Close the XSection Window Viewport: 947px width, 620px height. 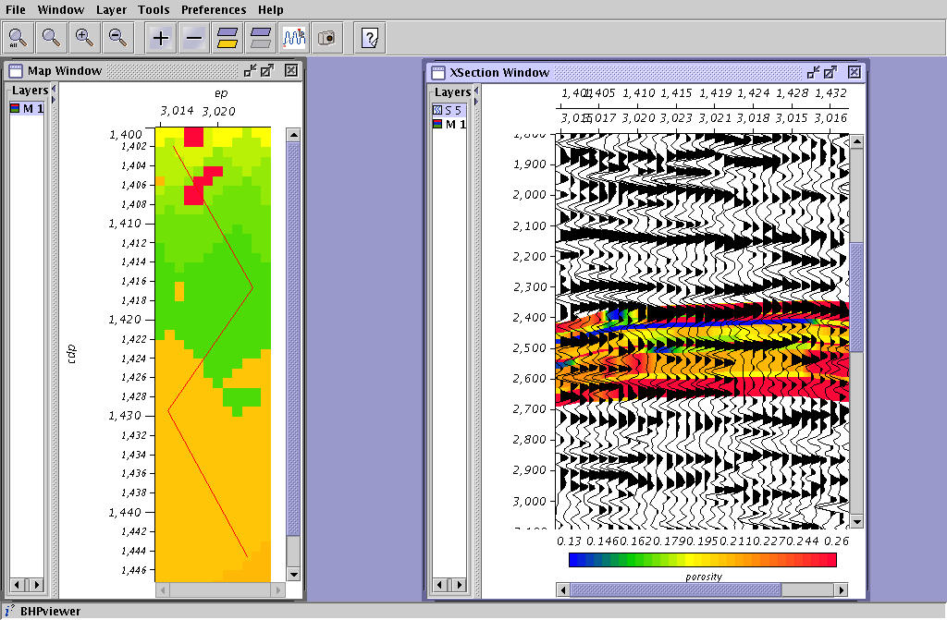tap(854, 72)
